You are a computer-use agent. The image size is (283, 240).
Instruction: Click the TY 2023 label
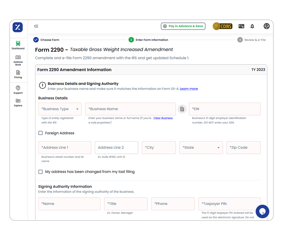pyautogui.click(x=258, y=70)
